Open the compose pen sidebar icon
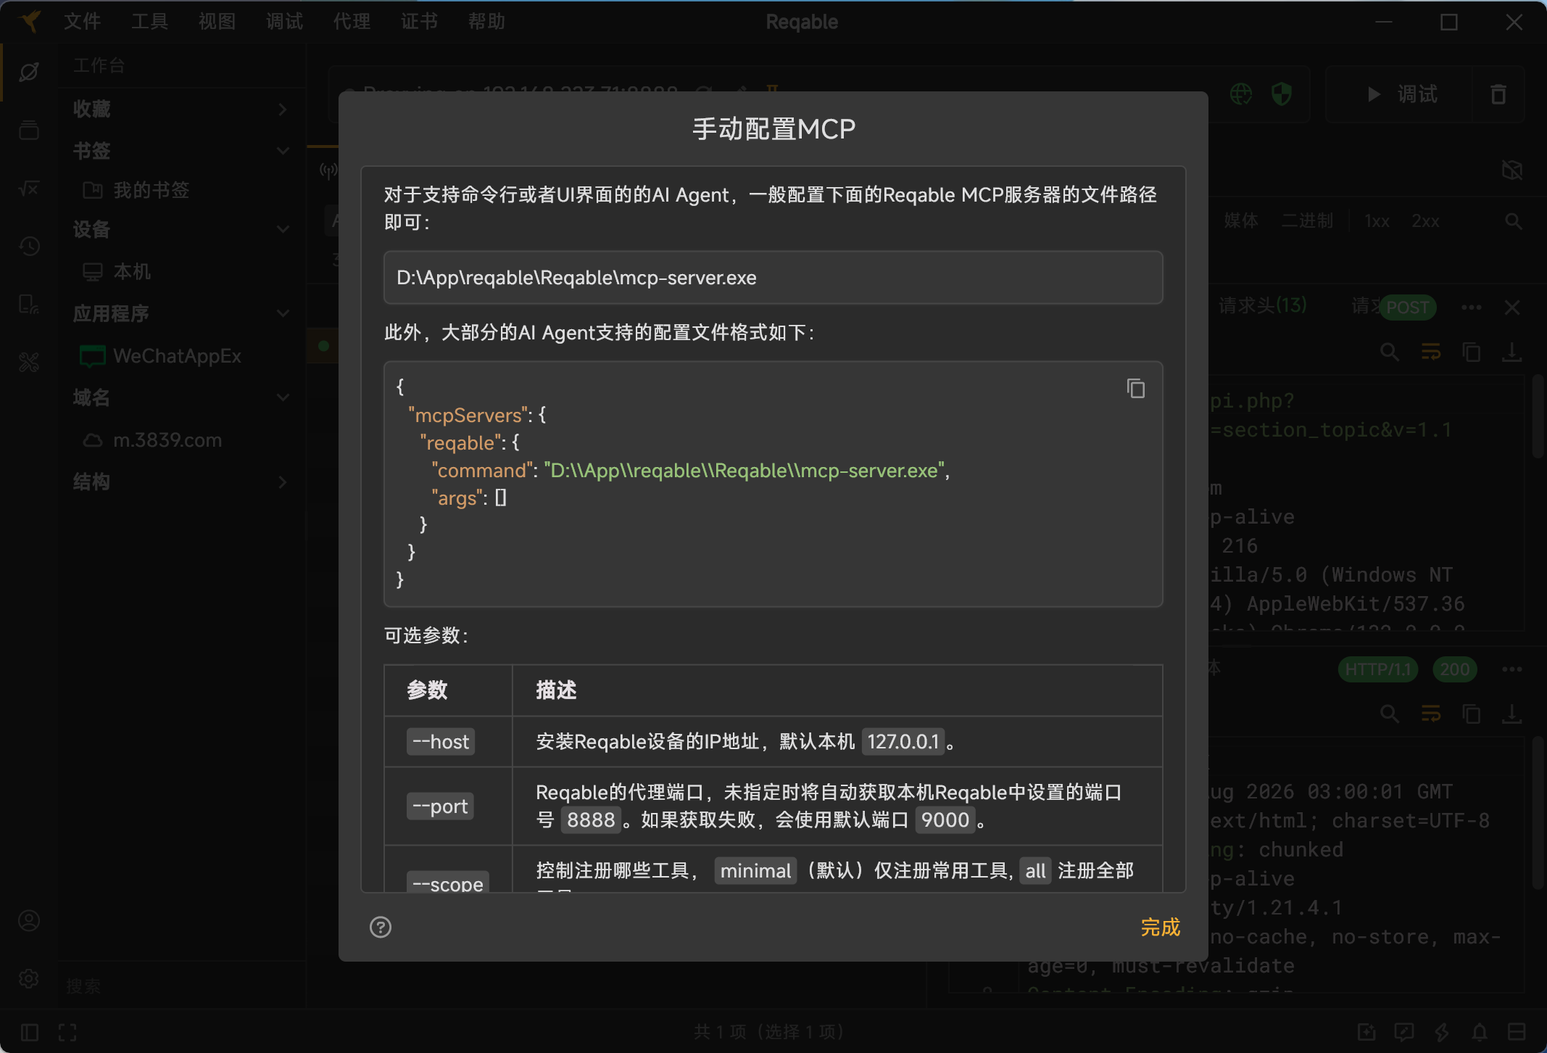 tap(29, 72)
